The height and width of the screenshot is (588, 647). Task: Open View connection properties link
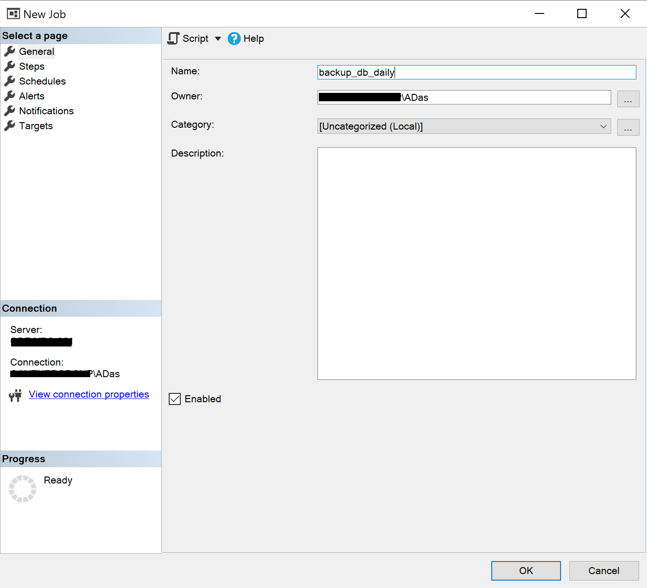[89, 394]
